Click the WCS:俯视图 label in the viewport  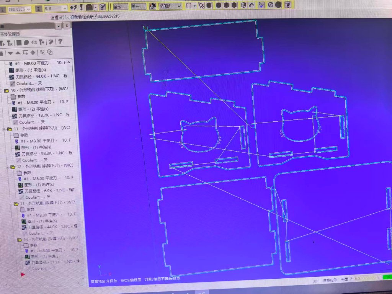coord(131,280)
